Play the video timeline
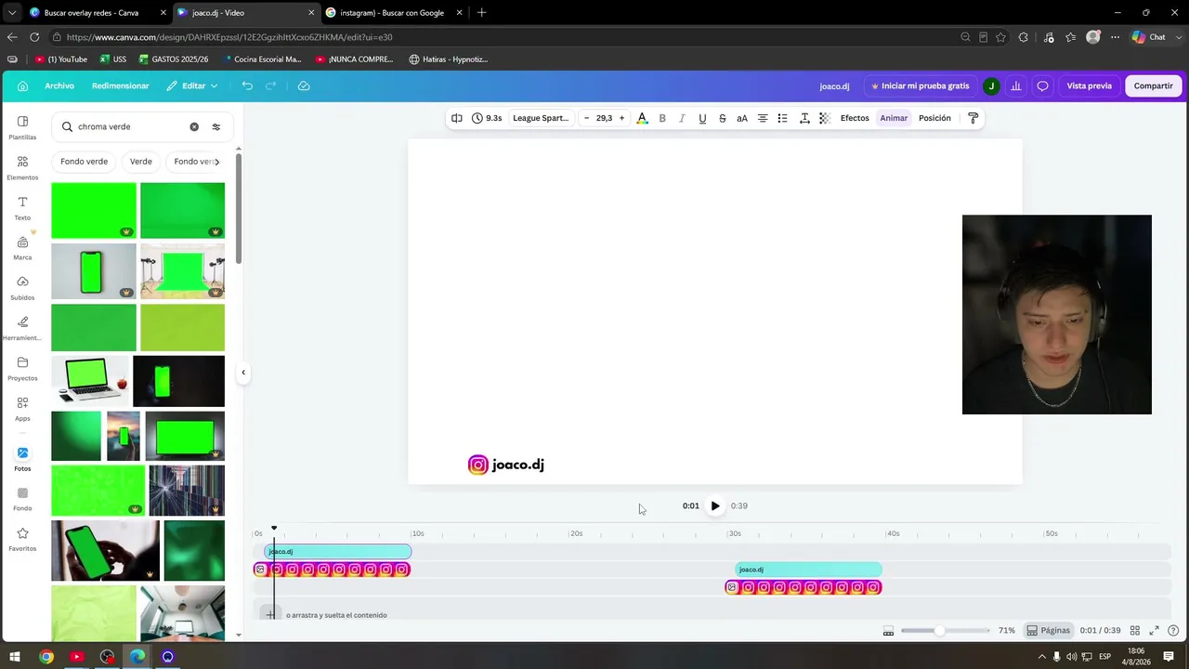This screenshot has height=669, width=1189. [715, 506]
